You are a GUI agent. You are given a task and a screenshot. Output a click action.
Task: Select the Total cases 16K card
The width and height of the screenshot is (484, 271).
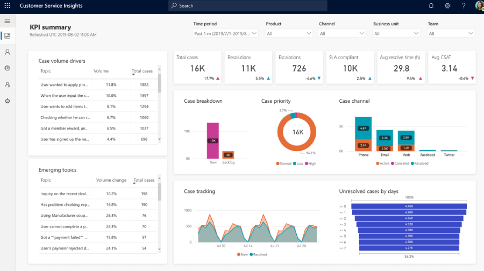pos(197,67)
